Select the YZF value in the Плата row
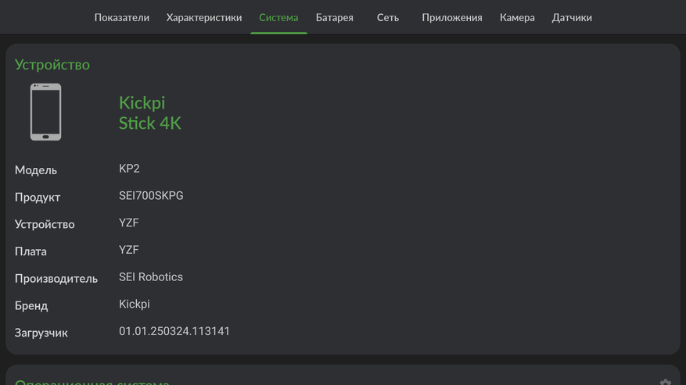This screenshot has width=686, height=385. tap(129, 250)
